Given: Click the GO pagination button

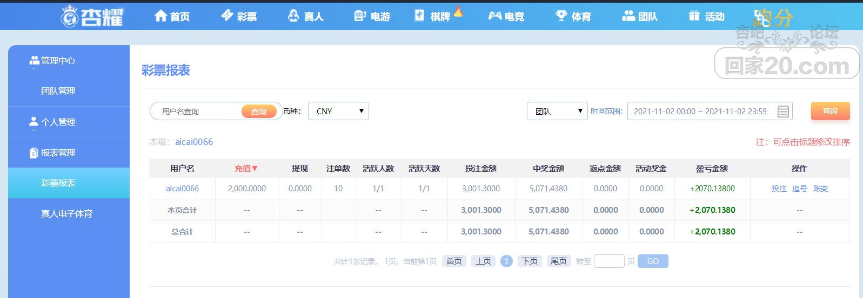Looking at the screenshot, I should pyautogui.click(x=653, y=261).
